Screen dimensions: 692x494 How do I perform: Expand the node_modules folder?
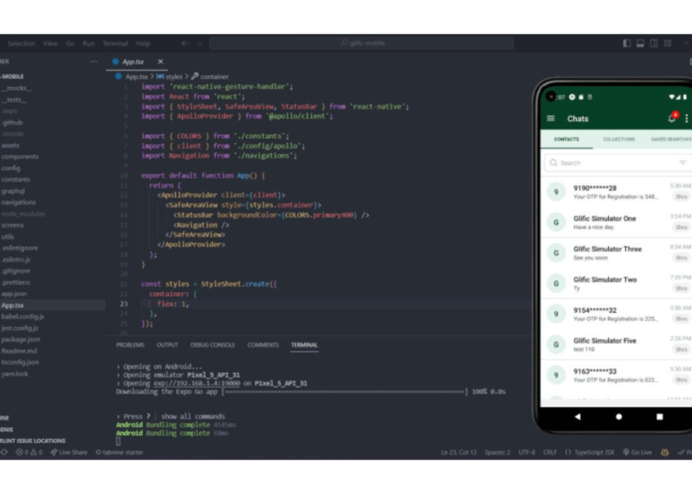pyautogui.click(x=23, y=213)
